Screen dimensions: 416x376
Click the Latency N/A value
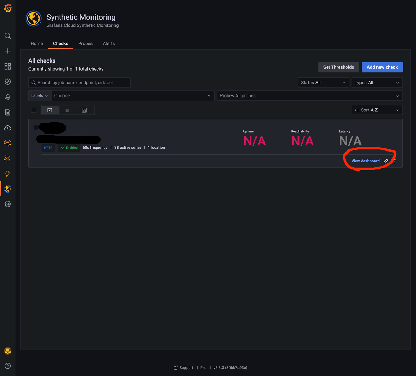pos(350,141)
